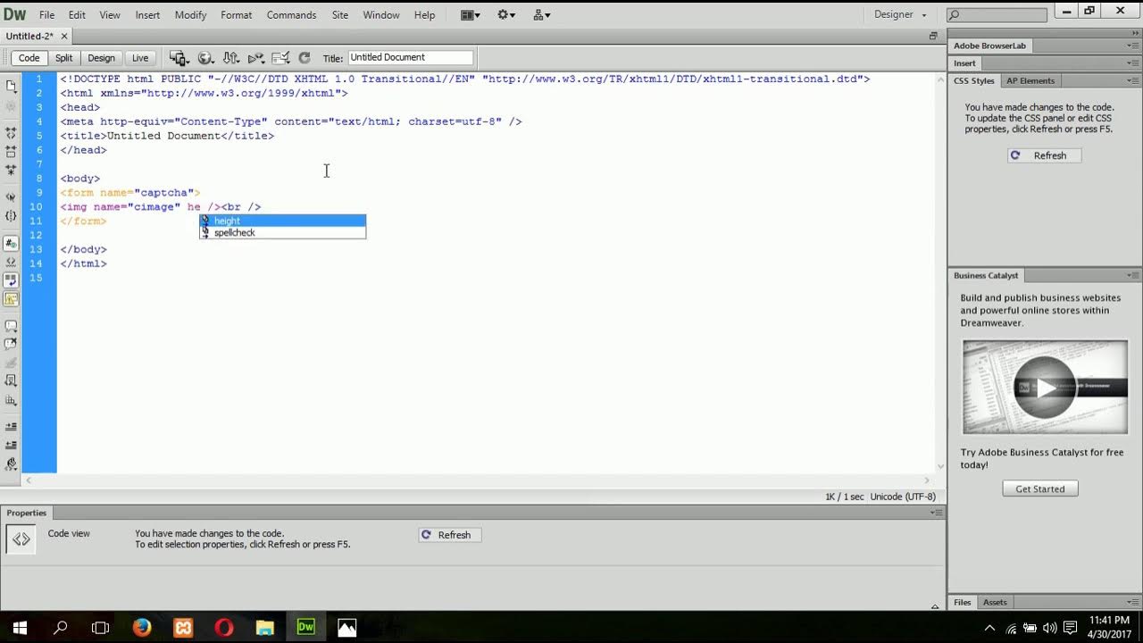Switch to CSS Styles tab
The height and width of the screenshot is (643, 1143).
(973, 80)
